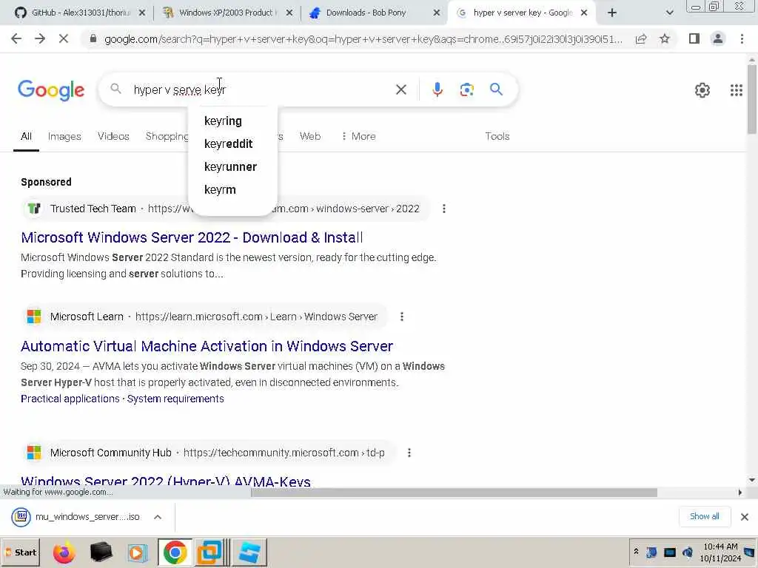Bookmark this page with the star icon
This screenshot has height=568, width=758.
(x=665, y=38)
